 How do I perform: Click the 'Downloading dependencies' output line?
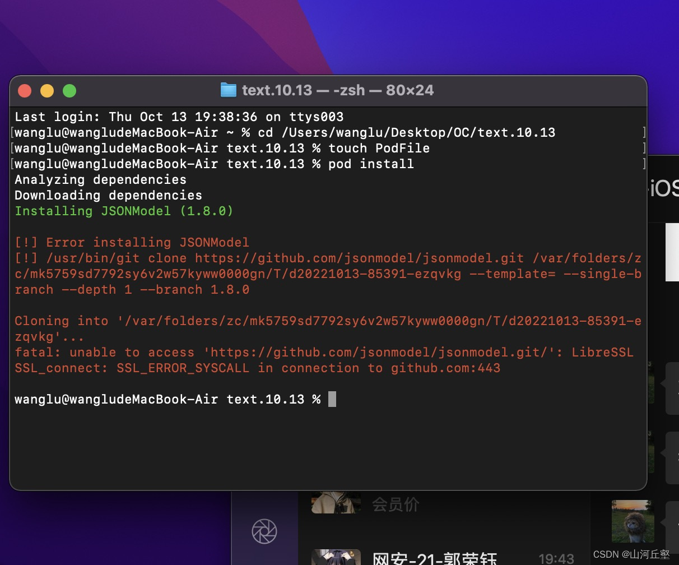coord(108,196)
